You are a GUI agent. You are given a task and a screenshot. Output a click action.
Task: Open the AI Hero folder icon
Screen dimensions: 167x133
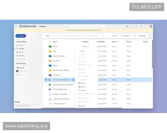(50, 47)
